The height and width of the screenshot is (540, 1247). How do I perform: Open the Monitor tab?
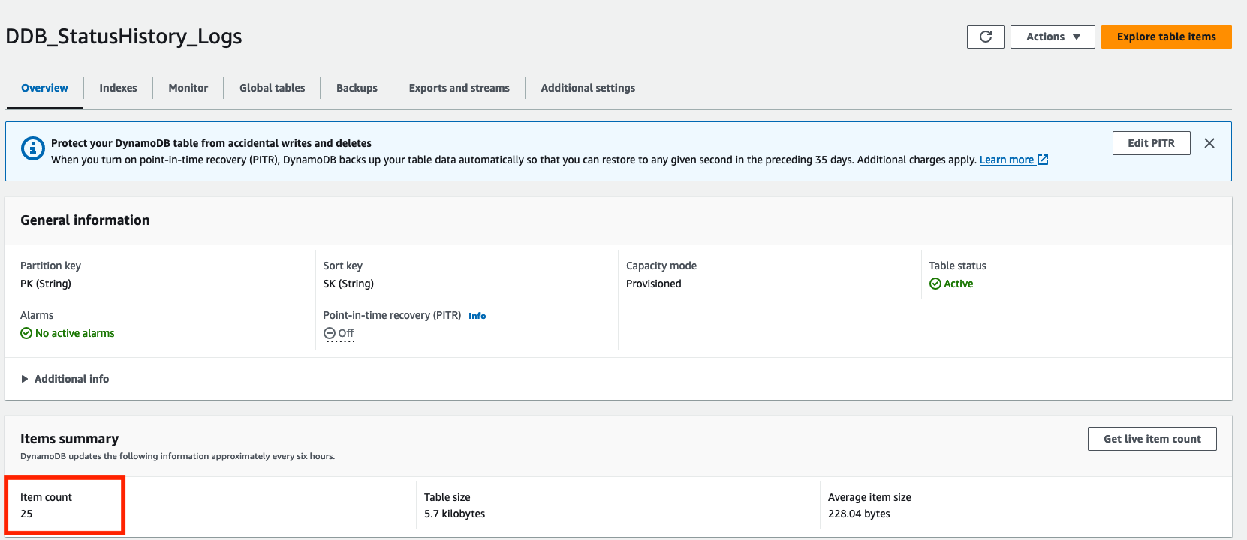click(188, 88)
